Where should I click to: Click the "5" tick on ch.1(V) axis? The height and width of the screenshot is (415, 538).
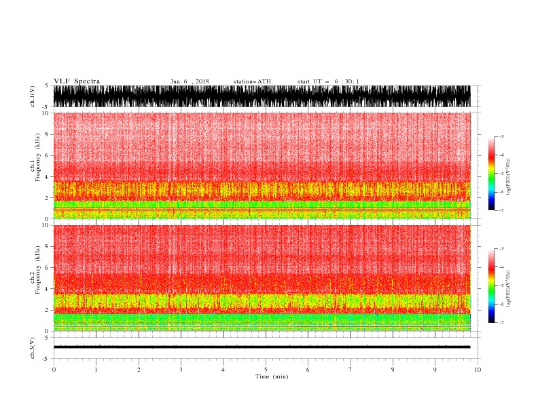point(47,85)
